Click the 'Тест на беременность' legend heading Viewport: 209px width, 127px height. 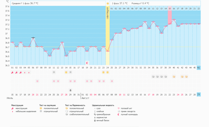75,105
